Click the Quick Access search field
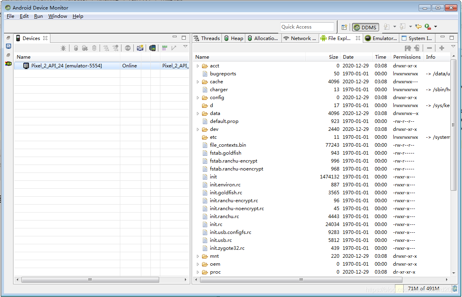The width and height of the screenshot is (462, 297). pos(307,27)
